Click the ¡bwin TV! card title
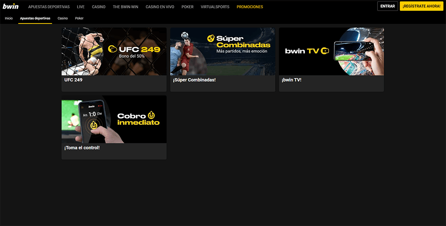Viewport: 446px width, 226px height. 291,80
